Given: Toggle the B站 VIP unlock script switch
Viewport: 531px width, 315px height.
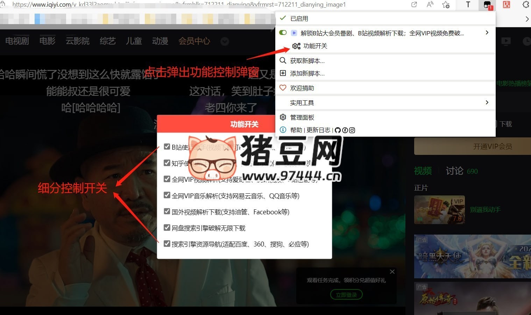Looking at the screenshot, I should tap(283, 33).
